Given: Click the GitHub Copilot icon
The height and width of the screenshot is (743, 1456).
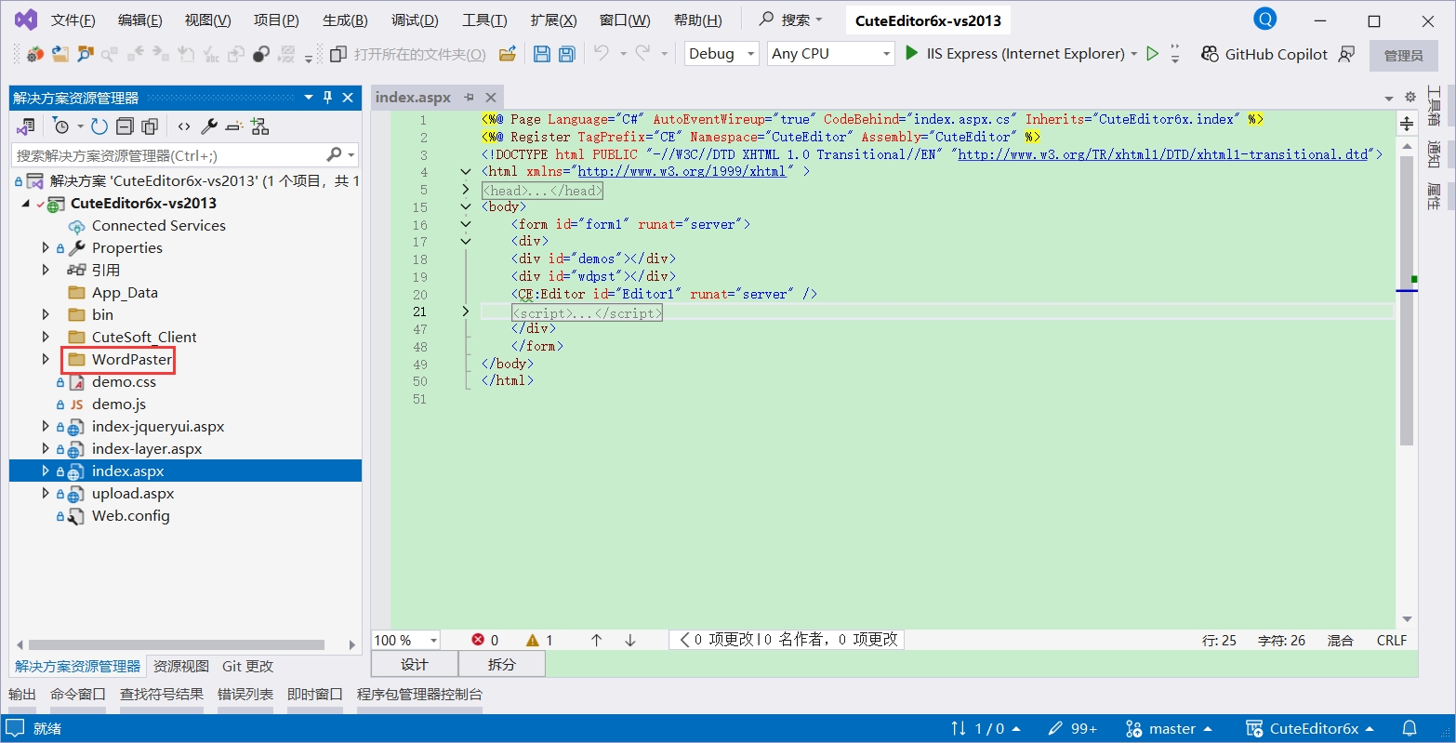Looking at the screenshot, I should click(1210, 54).
